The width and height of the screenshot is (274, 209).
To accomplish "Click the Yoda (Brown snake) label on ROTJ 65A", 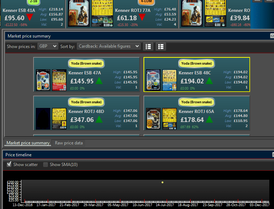I will pyautogui.click(x=196, y=102).
